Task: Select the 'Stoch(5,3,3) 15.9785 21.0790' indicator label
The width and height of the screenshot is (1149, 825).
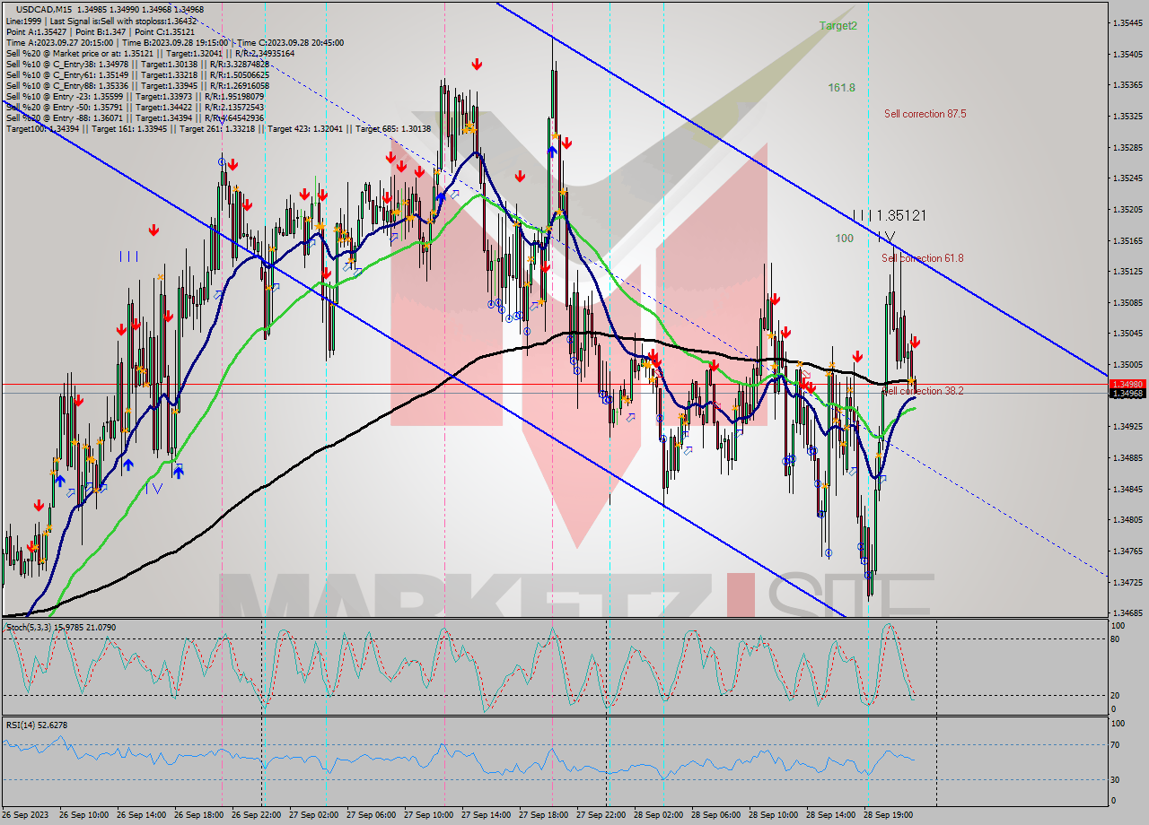Action: [x=61, y=628]
